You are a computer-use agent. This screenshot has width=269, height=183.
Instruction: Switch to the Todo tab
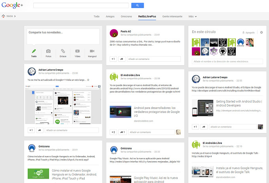97,17
